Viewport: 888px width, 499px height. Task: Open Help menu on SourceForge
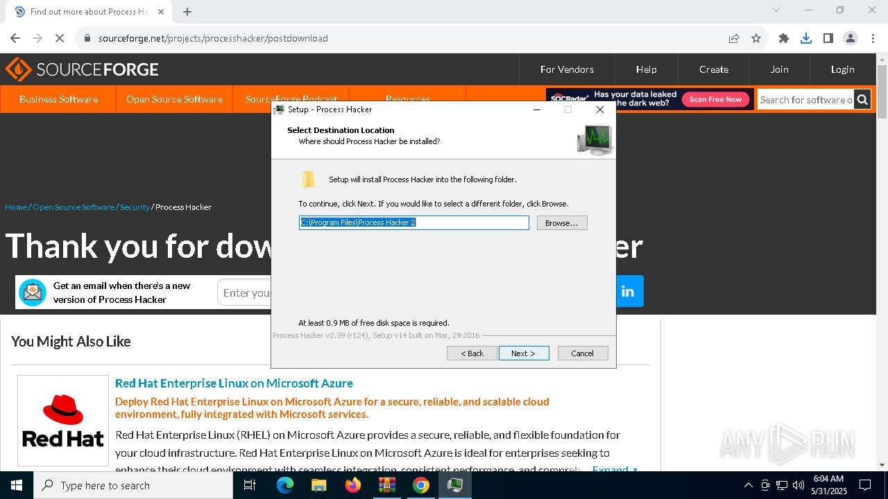[x=646, y=69]
